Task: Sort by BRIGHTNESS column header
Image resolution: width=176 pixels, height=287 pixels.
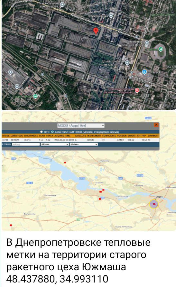Action: 31,136
